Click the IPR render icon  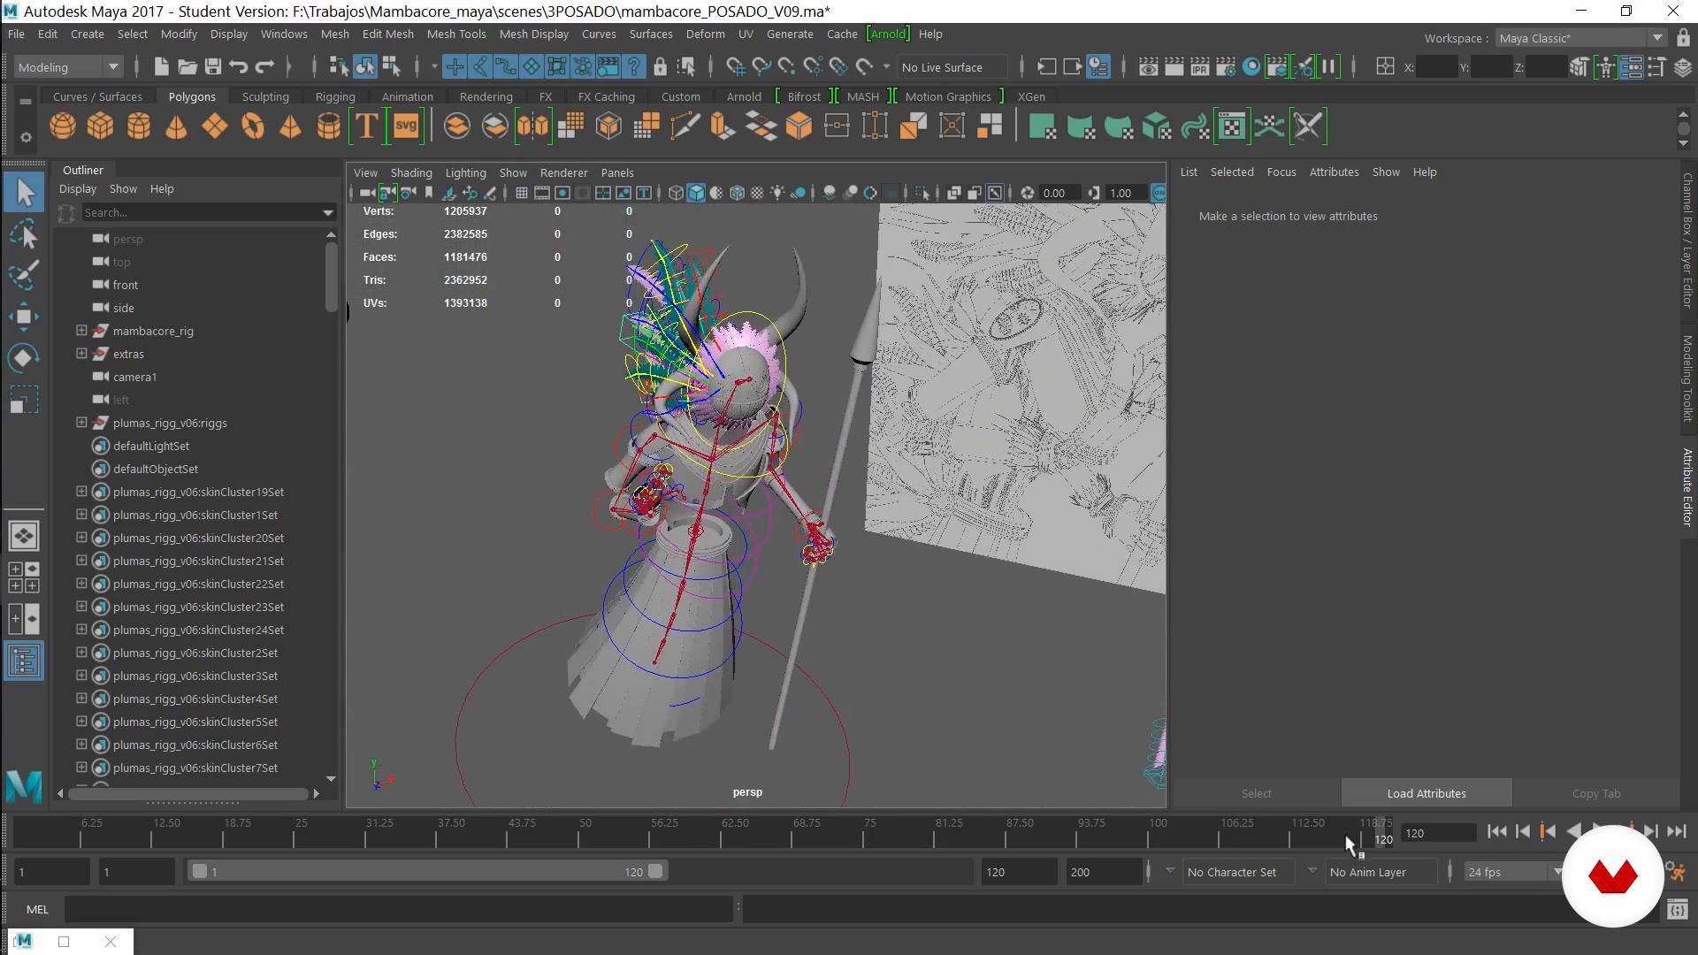[1200, 66]
